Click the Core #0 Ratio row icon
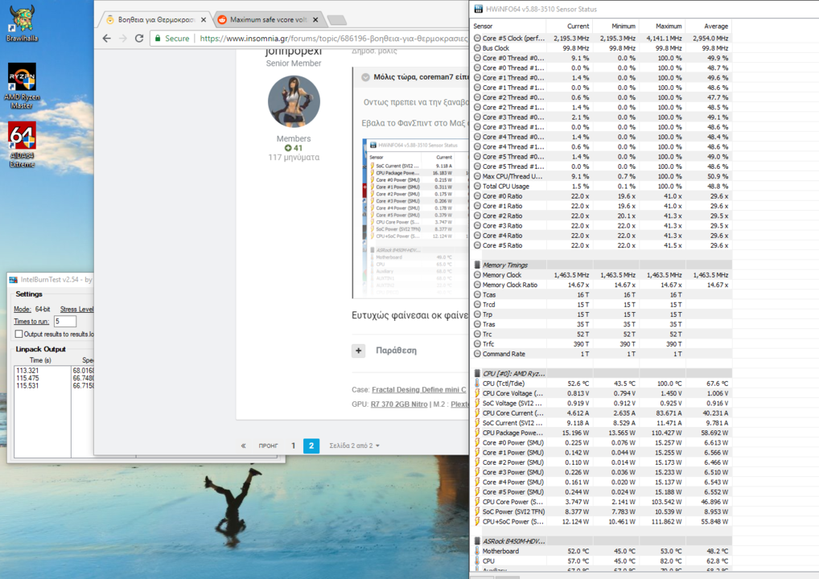This screenshot has width=819, height=579. coord(477,196)
